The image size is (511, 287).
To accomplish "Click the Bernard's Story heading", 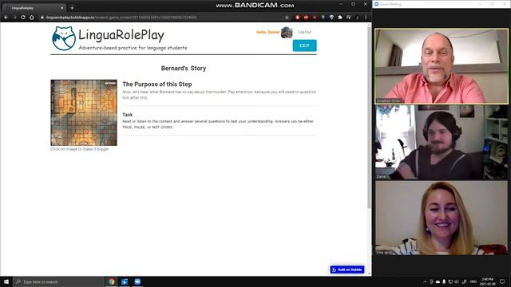I will coord(184,69).
